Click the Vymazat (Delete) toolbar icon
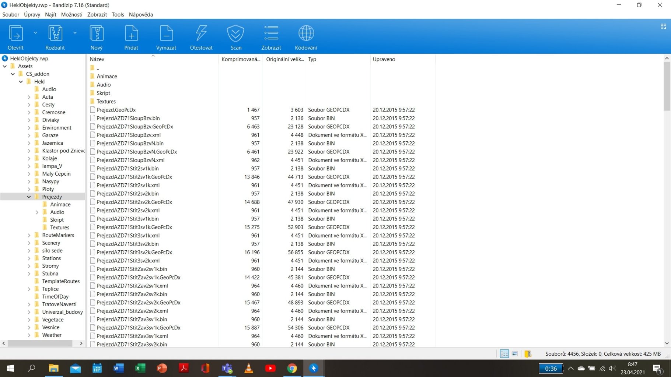Image resolution: width=671 pixels, height=377 pixels. (166, 34)
